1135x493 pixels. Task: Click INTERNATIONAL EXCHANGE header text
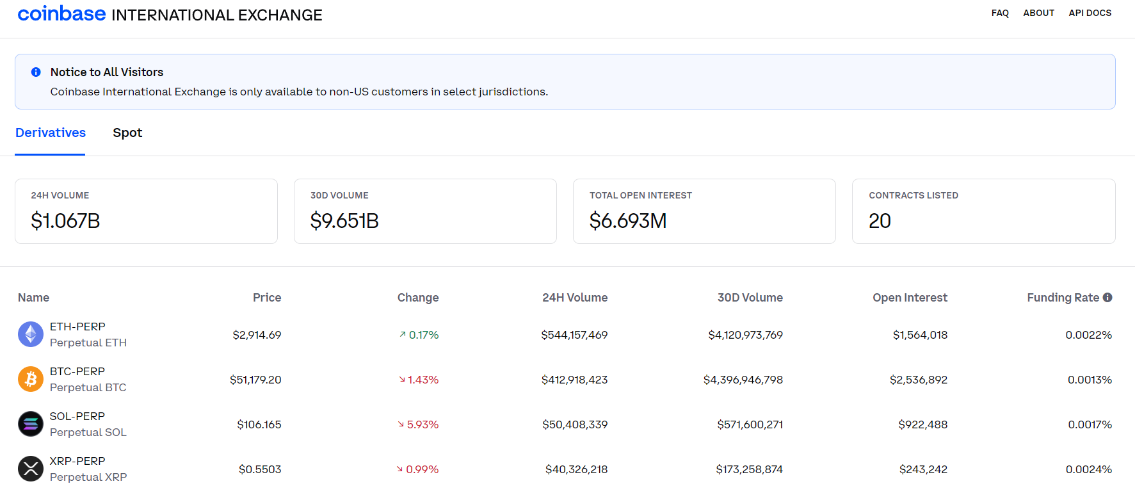click(216, 15)
